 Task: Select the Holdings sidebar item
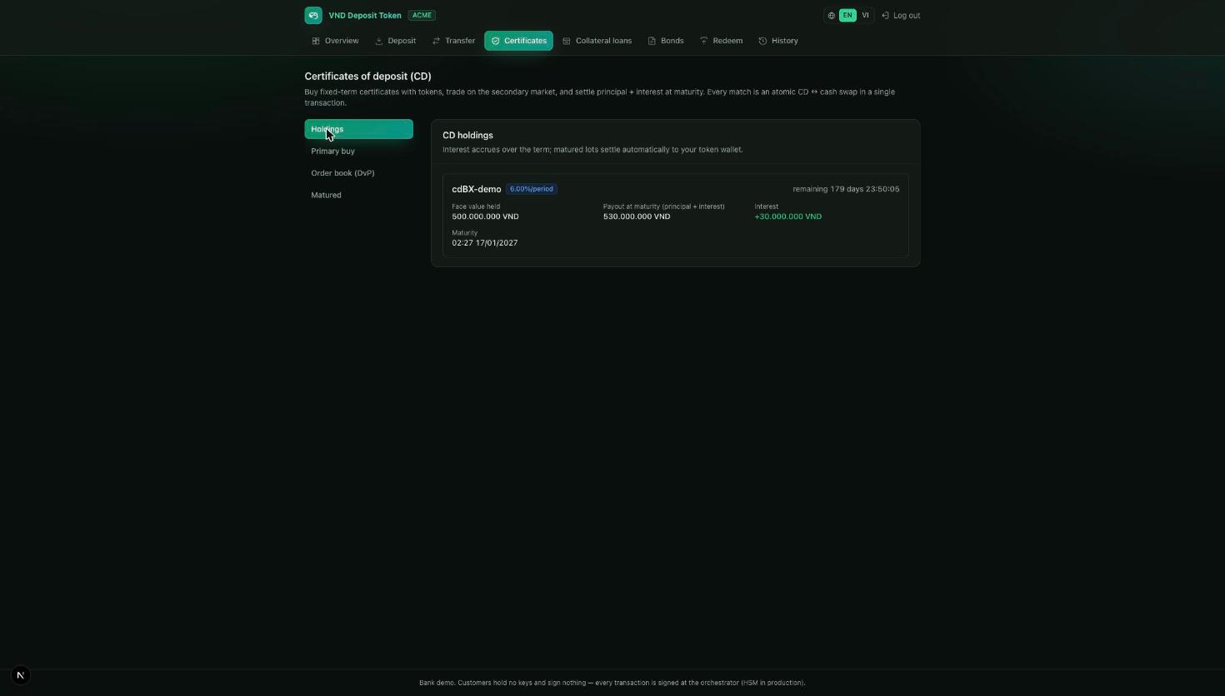358,129
